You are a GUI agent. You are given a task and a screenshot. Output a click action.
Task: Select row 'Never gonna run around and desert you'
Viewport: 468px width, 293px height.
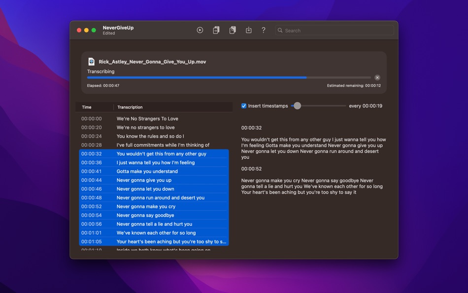pos(154,198)
